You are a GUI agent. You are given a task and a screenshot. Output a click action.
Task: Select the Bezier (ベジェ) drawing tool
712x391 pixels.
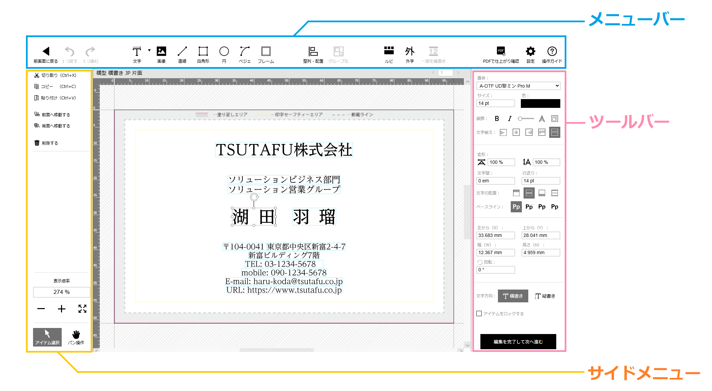(x=245, y=52)
